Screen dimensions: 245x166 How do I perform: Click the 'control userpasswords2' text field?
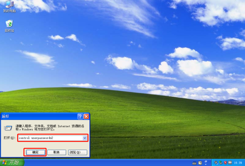pyautogui.click(x=50, y=138)
